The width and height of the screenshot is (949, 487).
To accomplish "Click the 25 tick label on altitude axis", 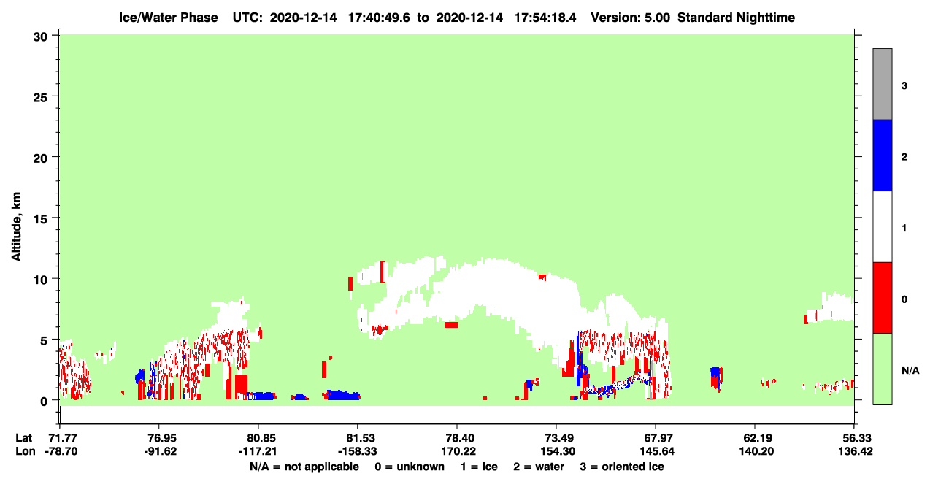I will tap(42, 96).
